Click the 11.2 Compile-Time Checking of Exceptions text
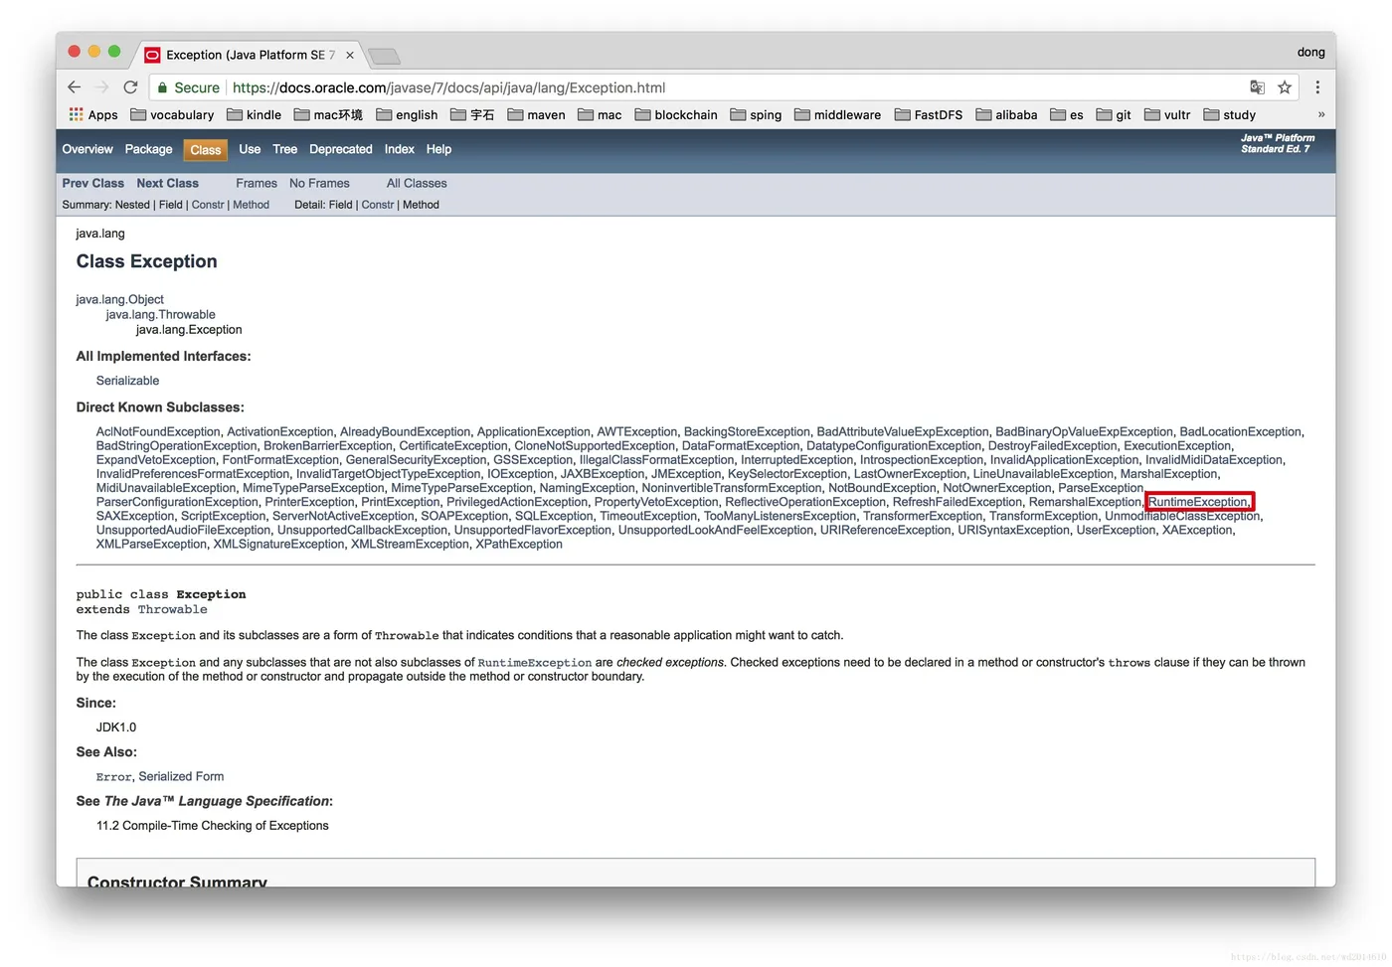Image resolution: width=1392 pixels, height=967 pixels. click(x=212, y=826)
